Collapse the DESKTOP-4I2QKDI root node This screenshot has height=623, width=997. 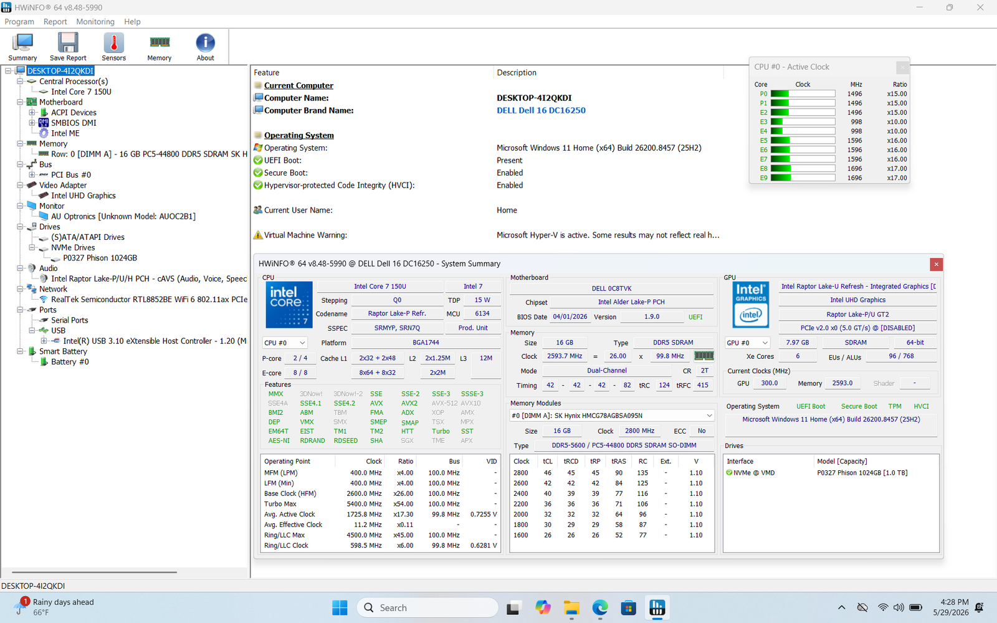pos(8,71)
